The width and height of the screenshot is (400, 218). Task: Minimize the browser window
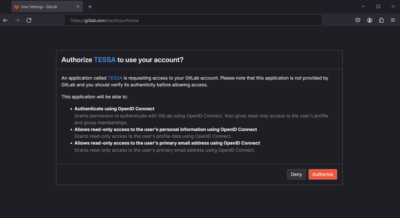(364, 6)
